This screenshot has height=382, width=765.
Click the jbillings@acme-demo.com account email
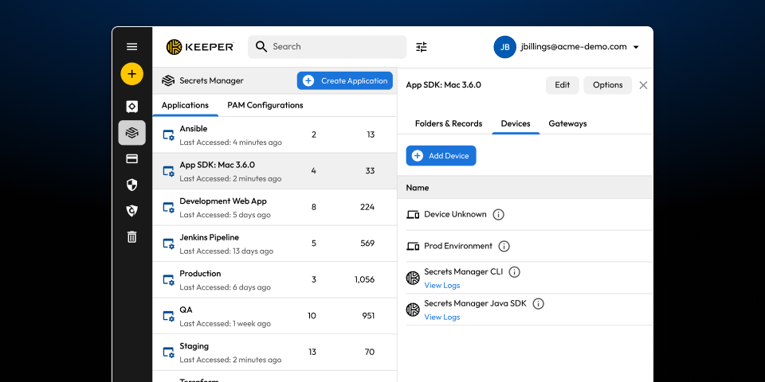point(573,47)
